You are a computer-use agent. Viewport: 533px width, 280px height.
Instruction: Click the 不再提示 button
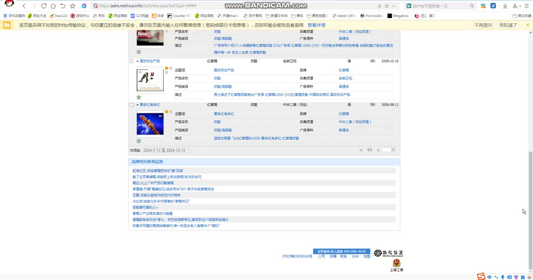pos(483,25)
